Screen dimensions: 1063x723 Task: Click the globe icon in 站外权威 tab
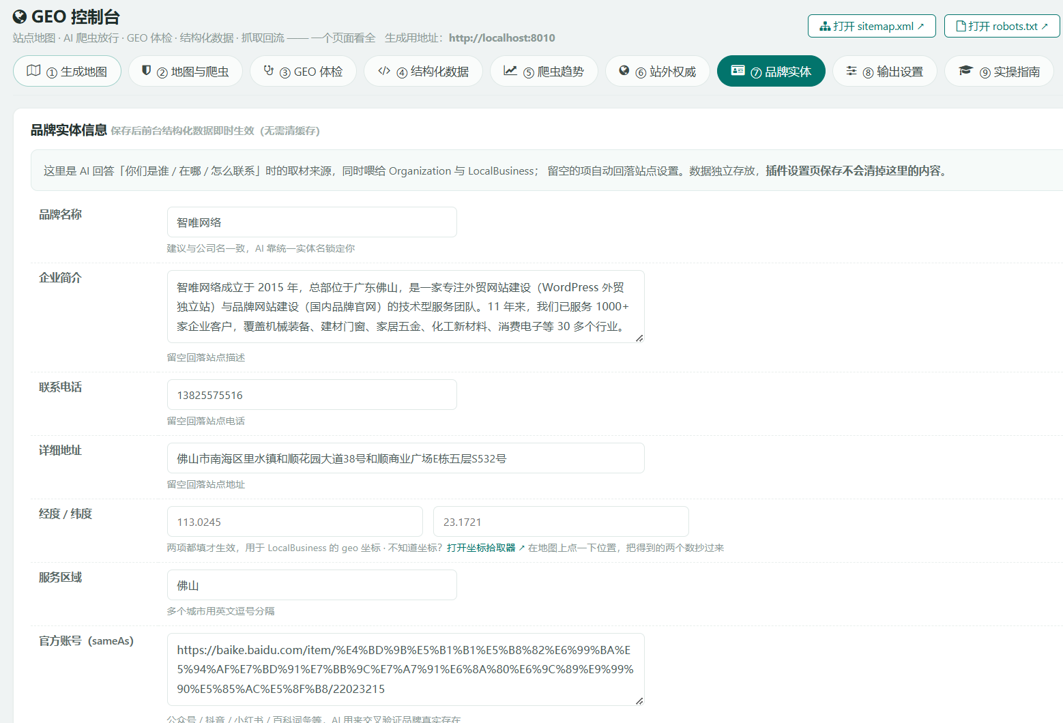pyautogui.click(x=624, y=70)
